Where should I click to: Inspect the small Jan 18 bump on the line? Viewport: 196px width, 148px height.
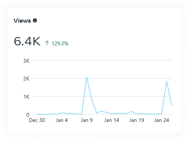[132, 111]
